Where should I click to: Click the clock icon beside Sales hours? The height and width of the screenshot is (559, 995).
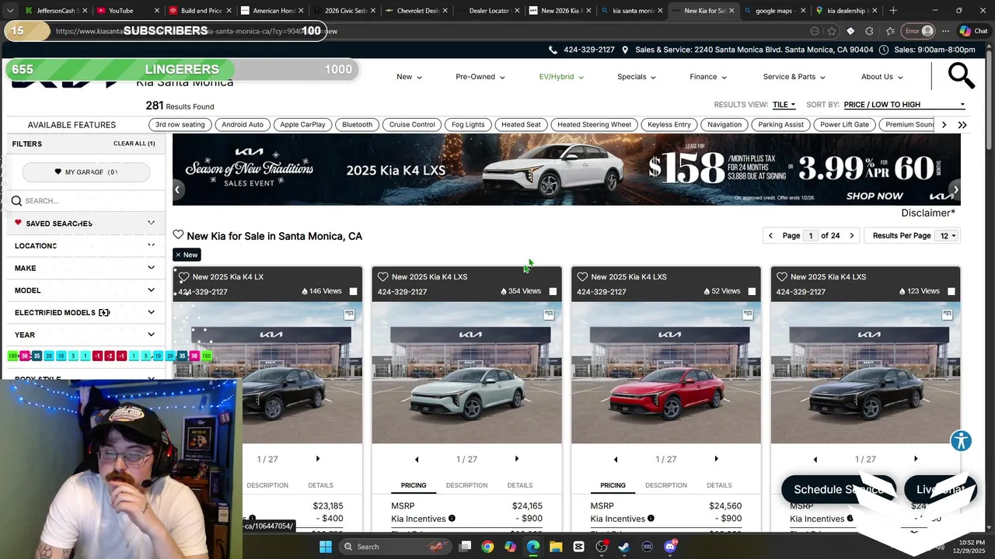coord(884,50)
